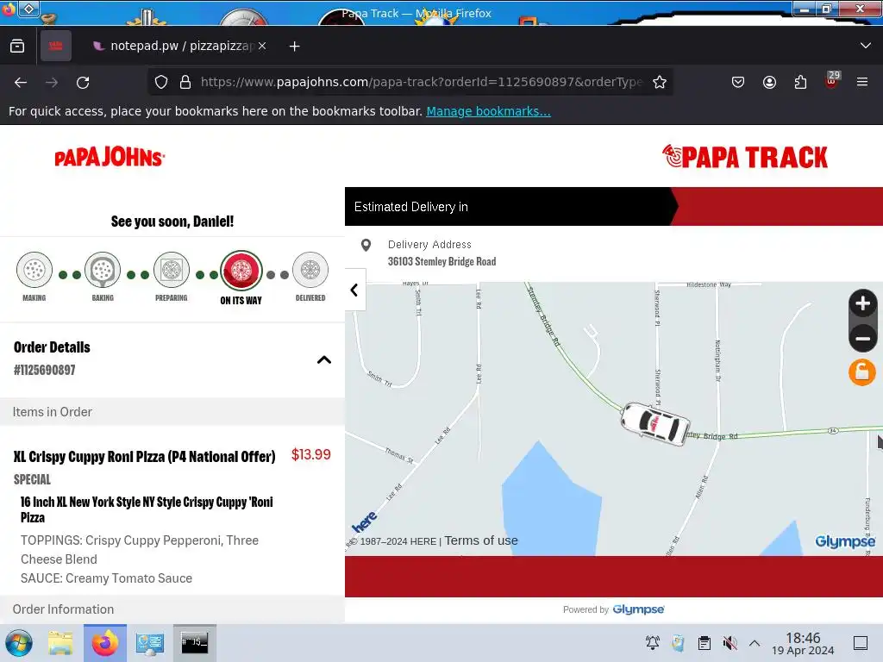Screen dimensions: 883x662
Task: Click the site padlock security icon
Action: [185, 82]
